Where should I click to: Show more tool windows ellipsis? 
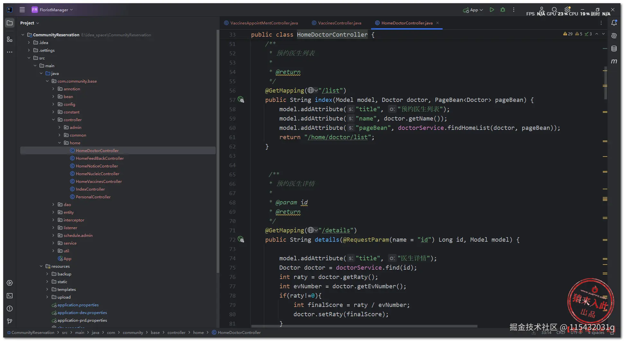point(10,52)
